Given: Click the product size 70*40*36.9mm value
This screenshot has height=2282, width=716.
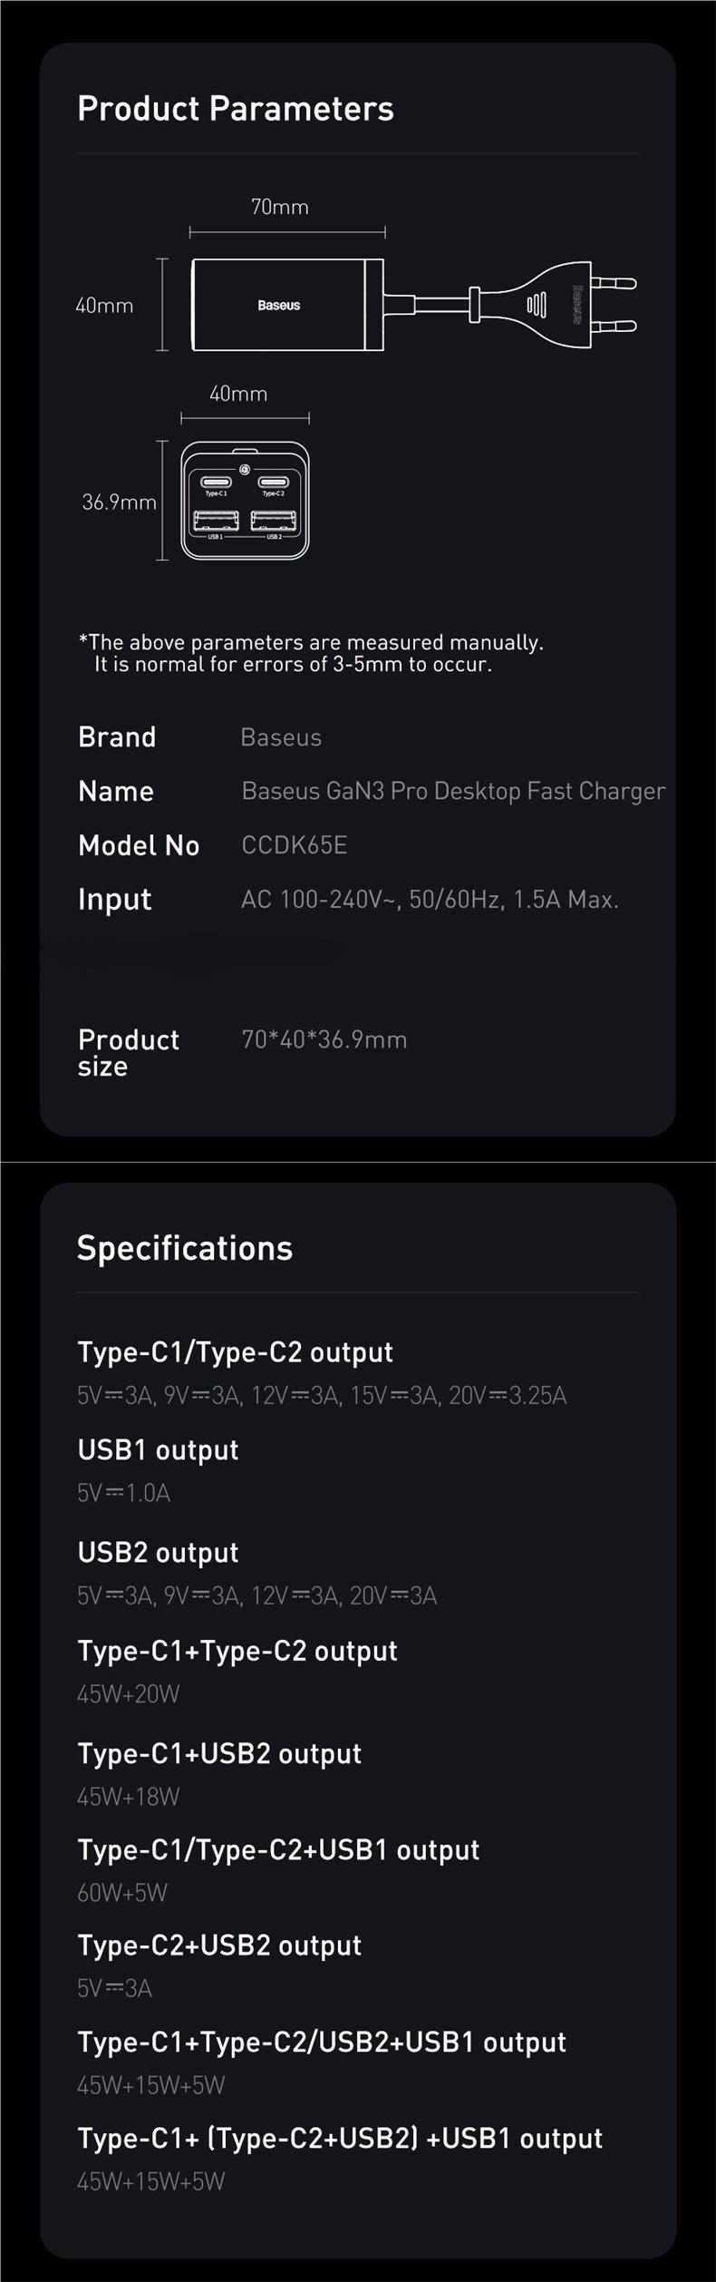Looking at the screenshot, I should pos(324,1039).
